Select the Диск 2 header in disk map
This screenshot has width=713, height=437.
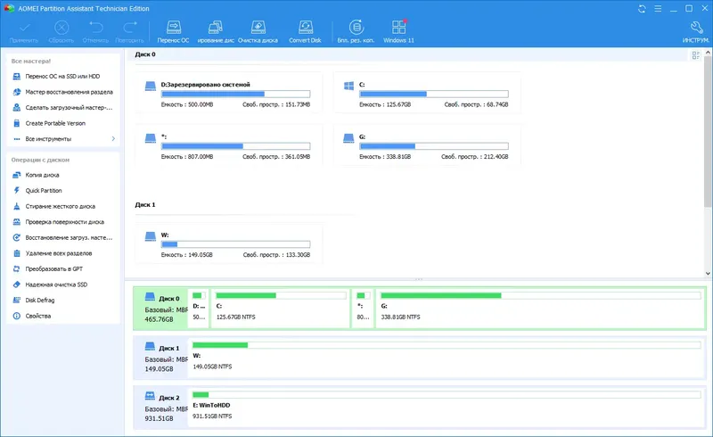(x=161, y=408)
